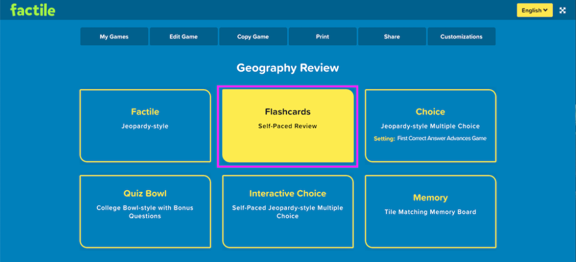Image resolution: width=576 pixels, height=262 pixels.
Task: Click the Factile logo
Action: tap(32, 10)
